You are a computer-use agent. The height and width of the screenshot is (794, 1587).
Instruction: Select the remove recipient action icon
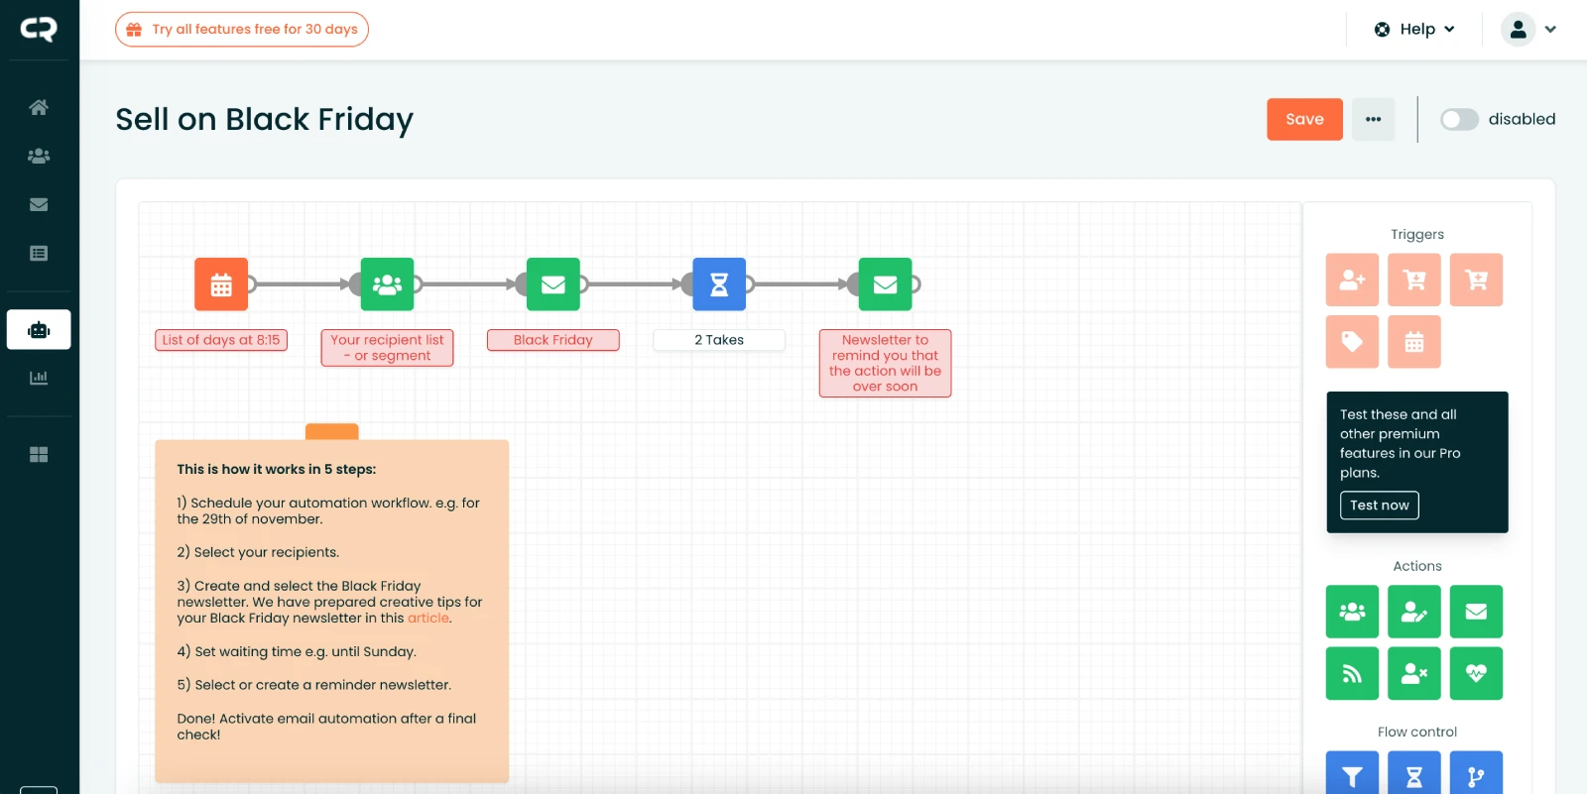[x=1413, y=674]
